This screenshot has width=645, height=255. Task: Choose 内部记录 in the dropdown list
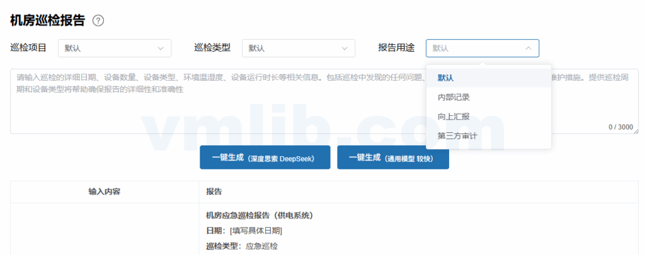(x=454, y=97)
